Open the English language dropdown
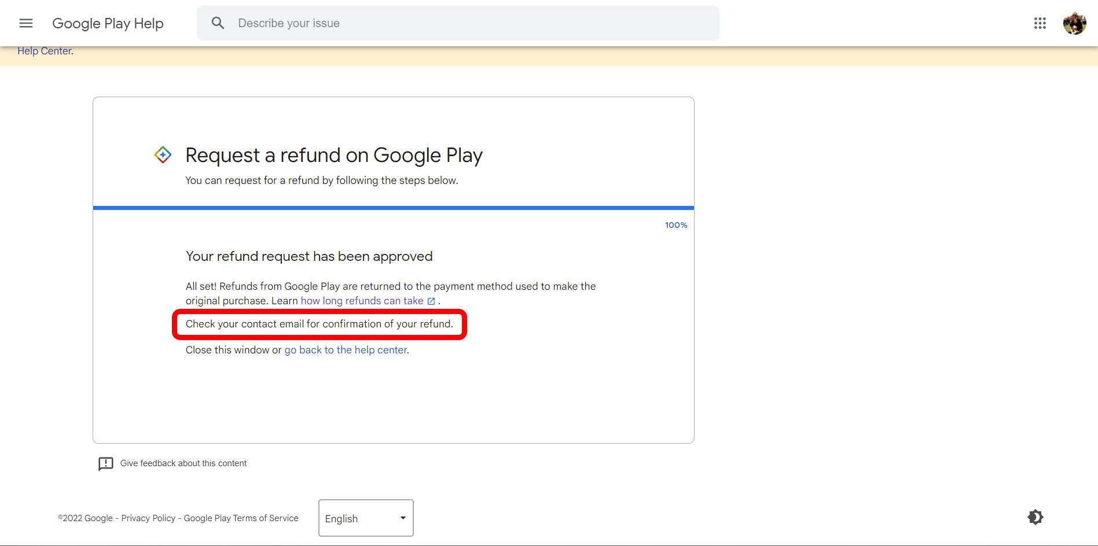1098x546 pixels. click(x=359, y=518)
